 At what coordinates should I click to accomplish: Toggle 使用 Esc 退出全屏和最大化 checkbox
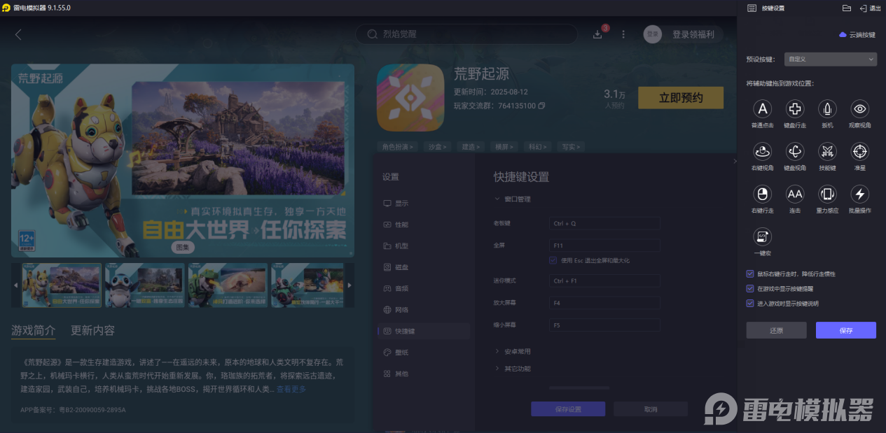552,260
